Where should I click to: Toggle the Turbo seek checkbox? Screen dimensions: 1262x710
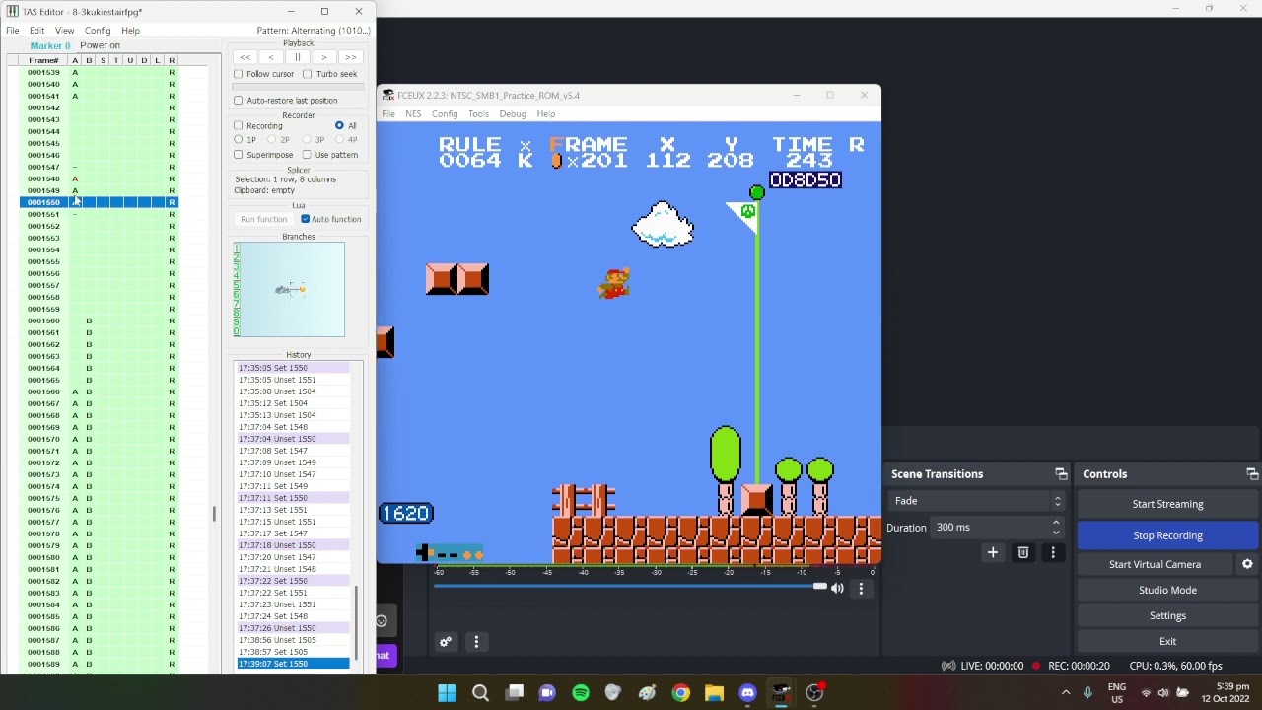pos(308,74)
